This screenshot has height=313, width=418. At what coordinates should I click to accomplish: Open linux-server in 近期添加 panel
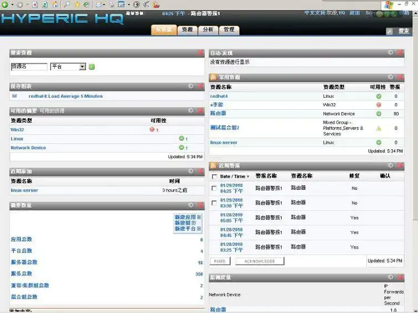[24, 190]
